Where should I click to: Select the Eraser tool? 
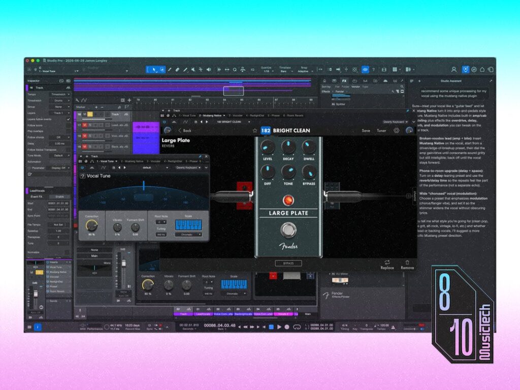pyautogui.click(x=177, y=70)
